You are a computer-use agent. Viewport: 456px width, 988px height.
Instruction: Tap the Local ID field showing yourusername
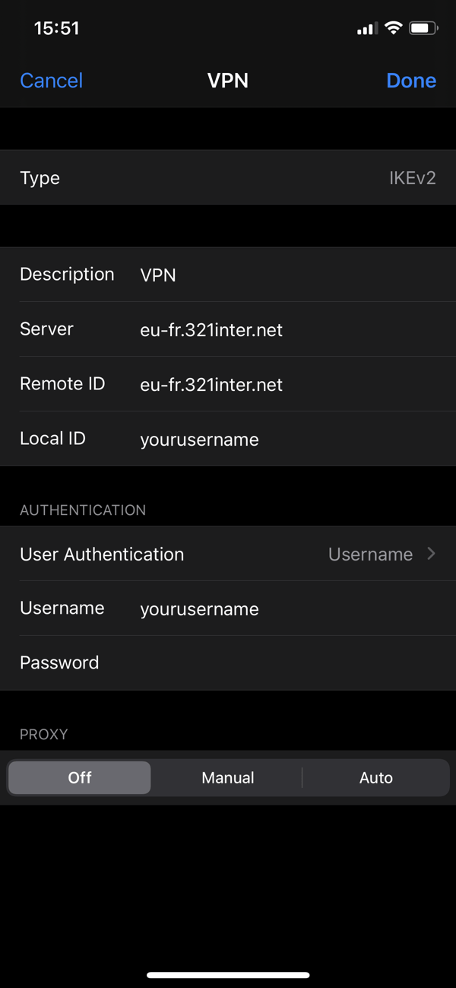pyautogui.click(x=228, y=439)
